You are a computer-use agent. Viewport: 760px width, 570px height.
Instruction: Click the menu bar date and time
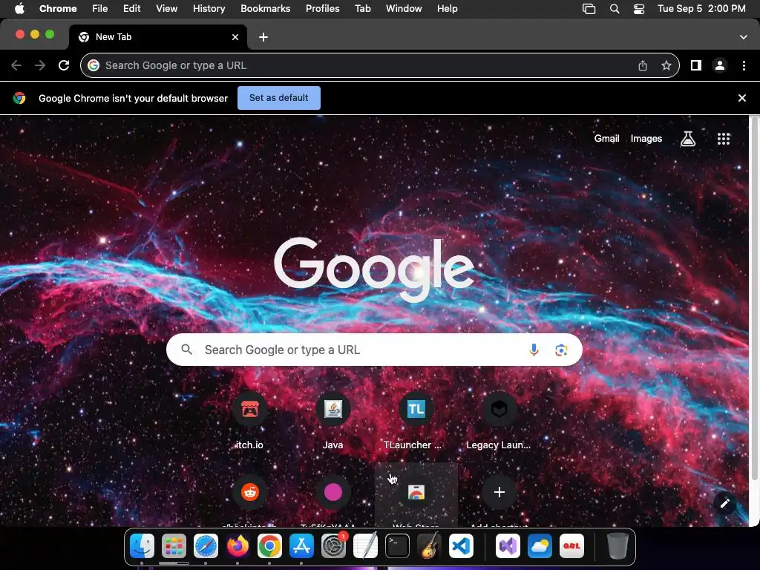(x=701, y=8)
